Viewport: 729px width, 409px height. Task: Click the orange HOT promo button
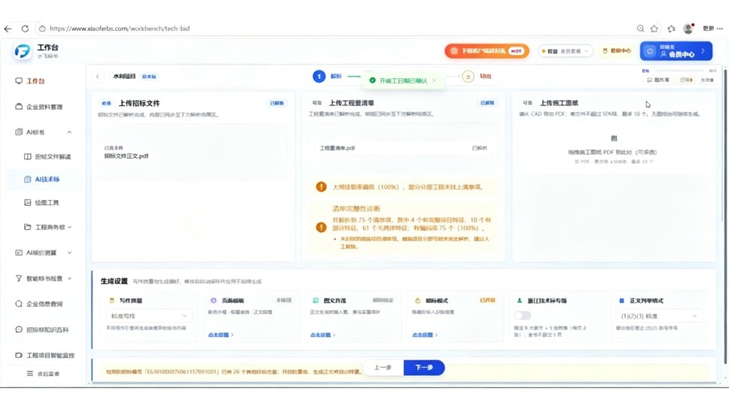487,51
